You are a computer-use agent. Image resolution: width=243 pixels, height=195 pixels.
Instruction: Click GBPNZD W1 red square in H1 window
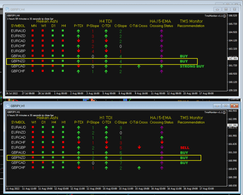(x=33, y=157)
